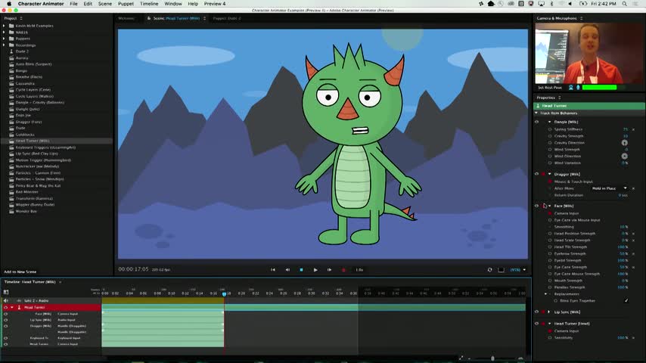The height and width of the screenshot is (363, 646).
Task: Toggle the red arm box for Face Camera Input
Action: click(550, 213)
